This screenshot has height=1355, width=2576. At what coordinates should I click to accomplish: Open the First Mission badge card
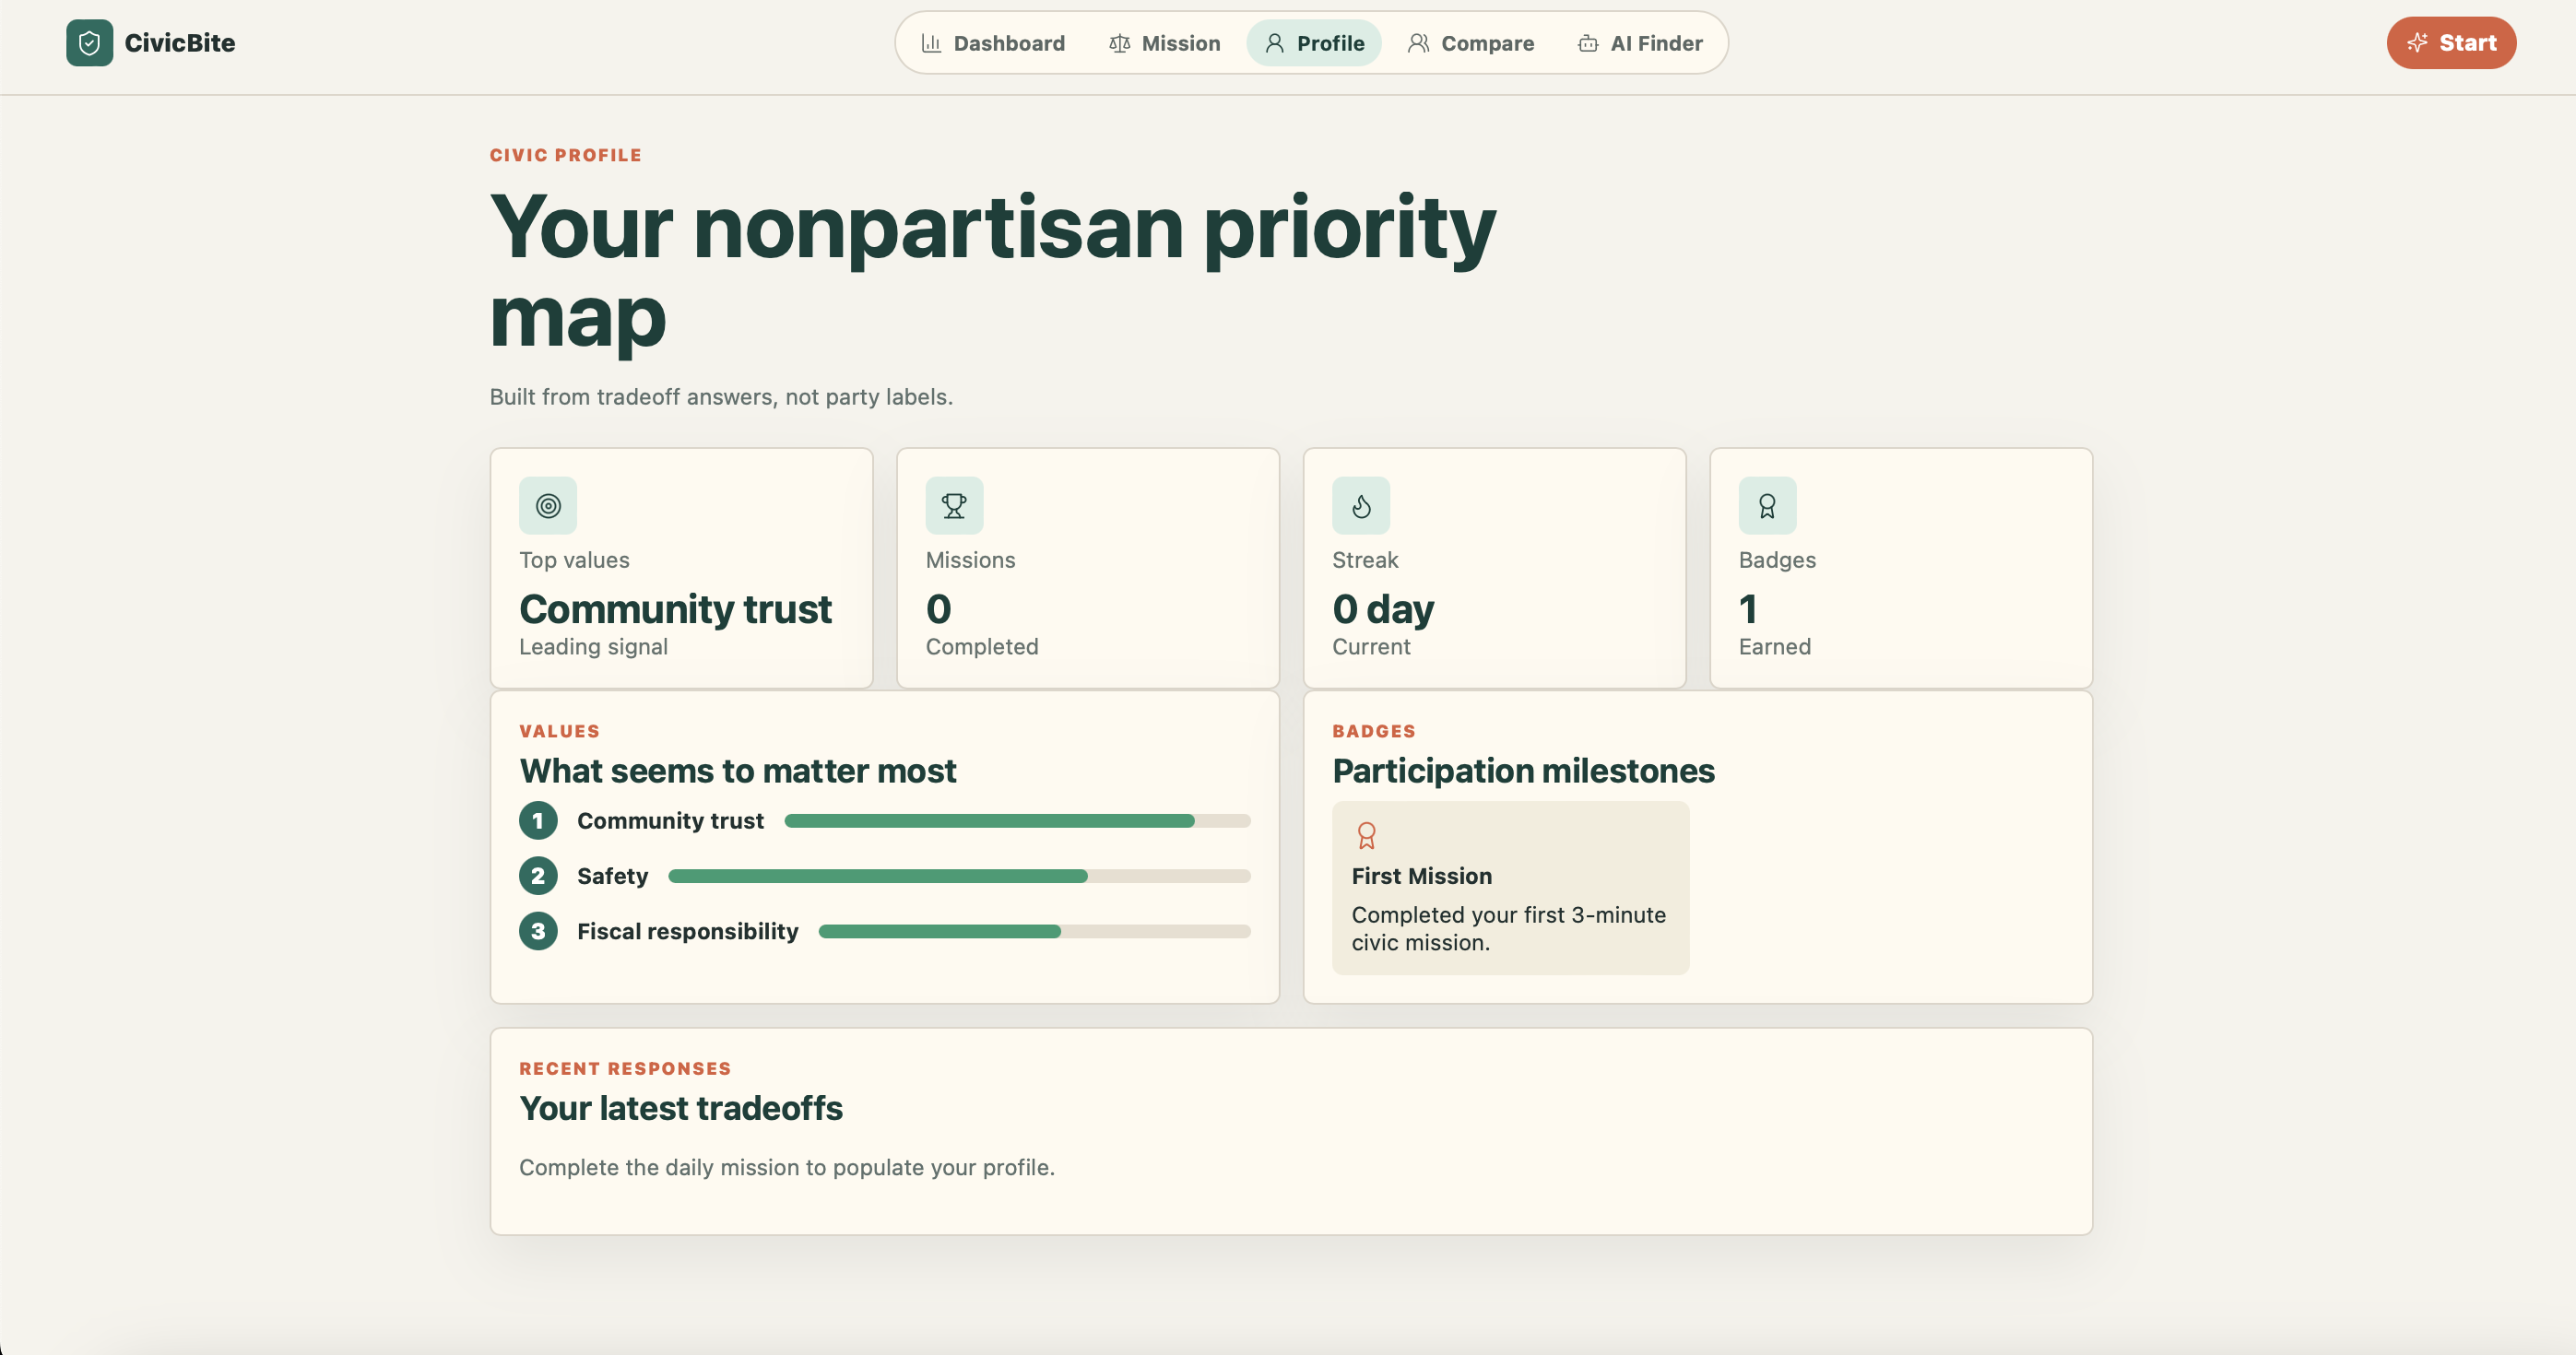click(1510, 888)
